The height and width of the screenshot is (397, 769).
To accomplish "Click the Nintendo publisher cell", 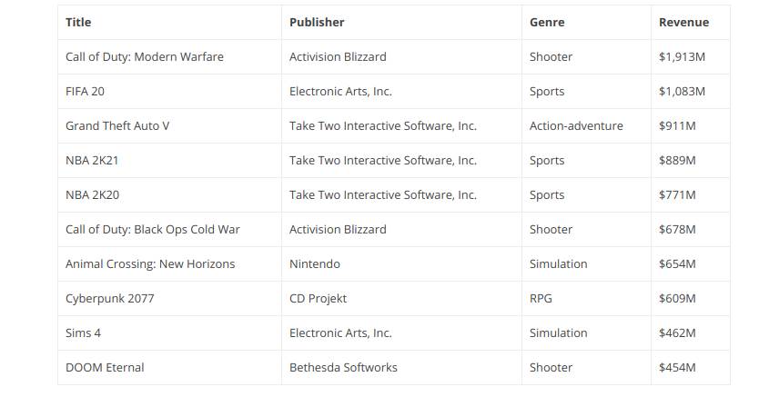I will pyautogui.click(x=315, y=263).
